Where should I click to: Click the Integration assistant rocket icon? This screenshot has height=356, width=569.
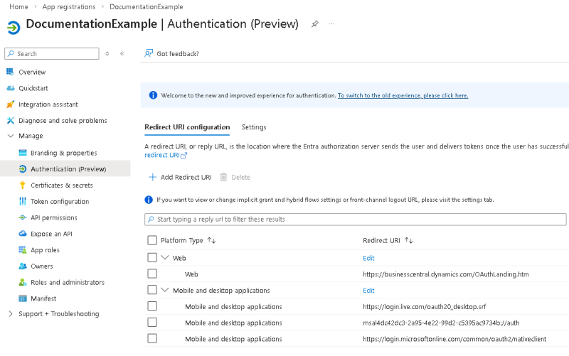tap(11, 104)
